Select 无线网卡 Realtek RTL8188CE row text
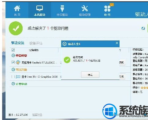 pos(39,63)
